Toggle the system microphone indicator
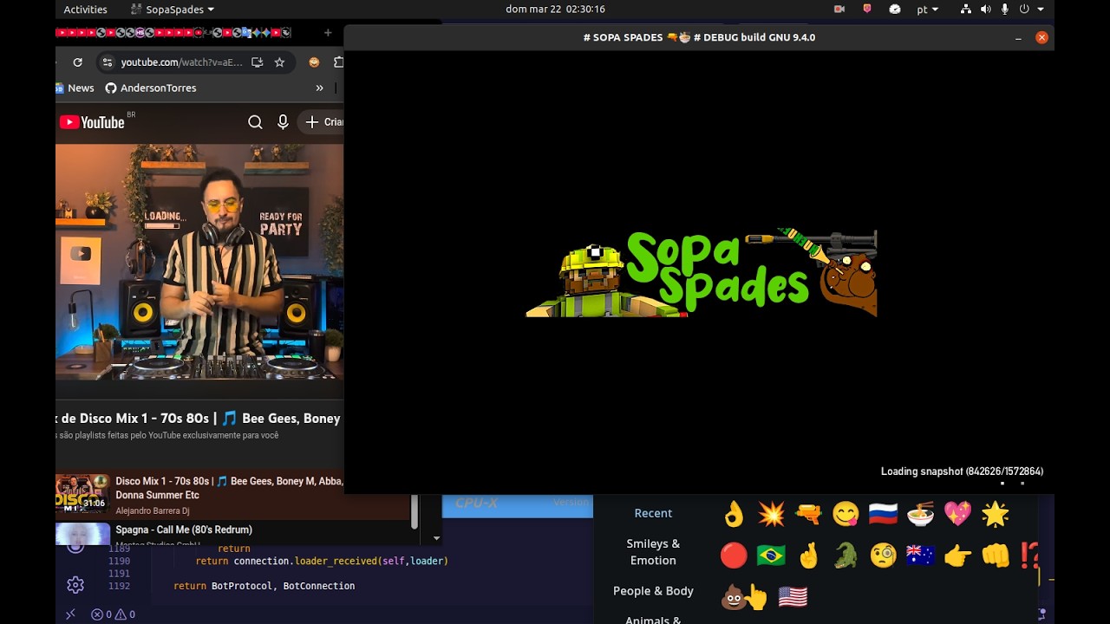 1005,10
